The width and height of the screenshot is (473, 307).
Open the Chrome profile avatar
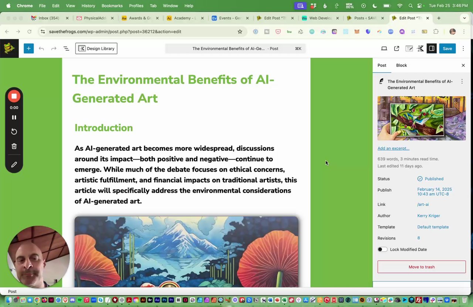[x=453, y=32]
